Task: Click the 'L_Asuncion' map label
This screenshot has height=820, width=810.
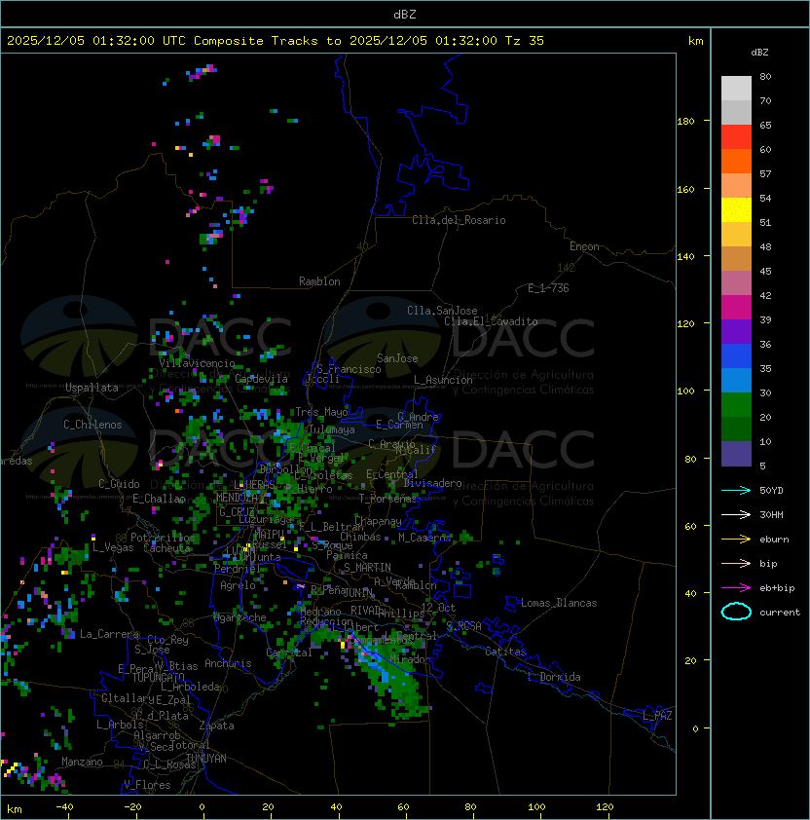Action: (443, 380)
